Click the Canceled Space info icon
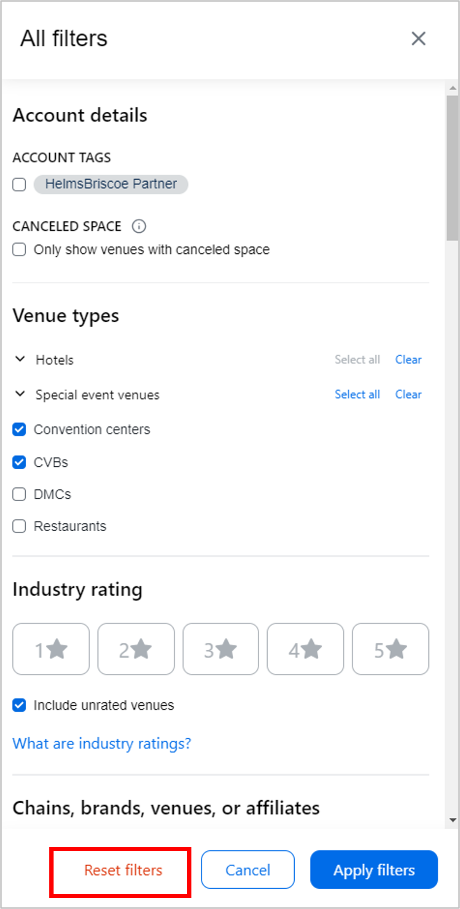460x909 pixels. (139, 226)
